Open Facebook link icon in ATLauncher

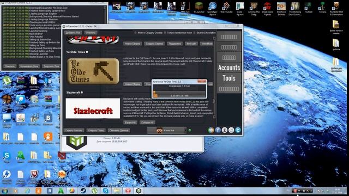[x=218, y=130]
